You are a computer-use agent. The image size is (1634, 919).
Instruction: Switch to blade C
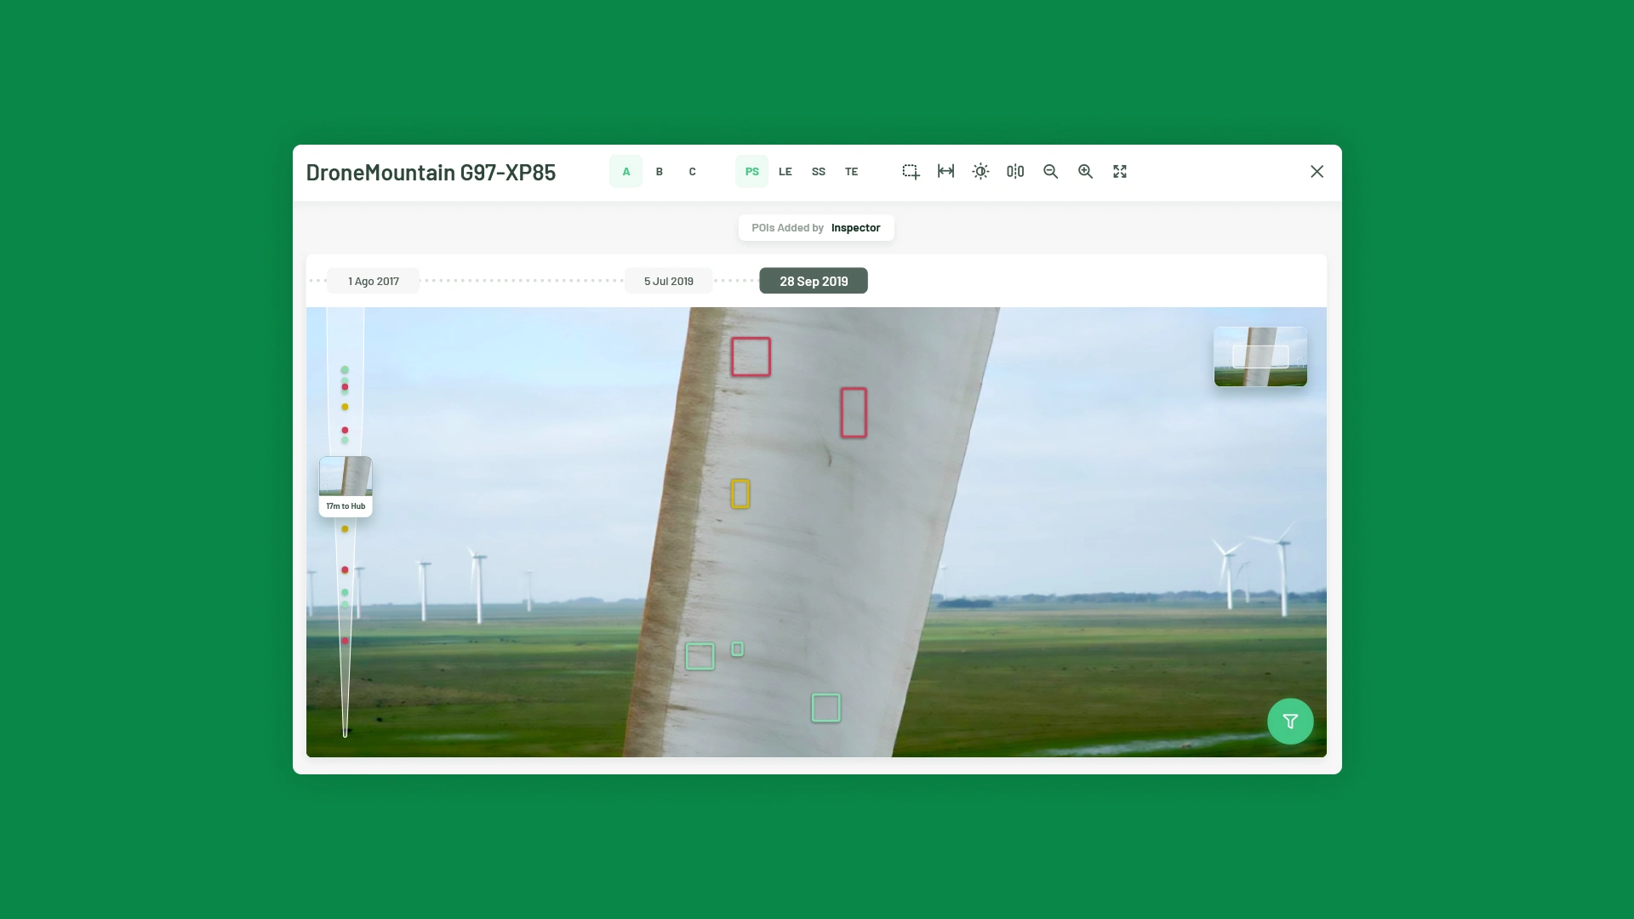coord(692,172)
